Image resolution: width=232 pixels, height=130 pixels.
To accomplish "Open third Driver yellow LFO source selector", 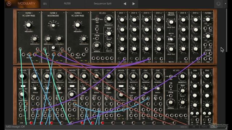I will coord(119,119).
